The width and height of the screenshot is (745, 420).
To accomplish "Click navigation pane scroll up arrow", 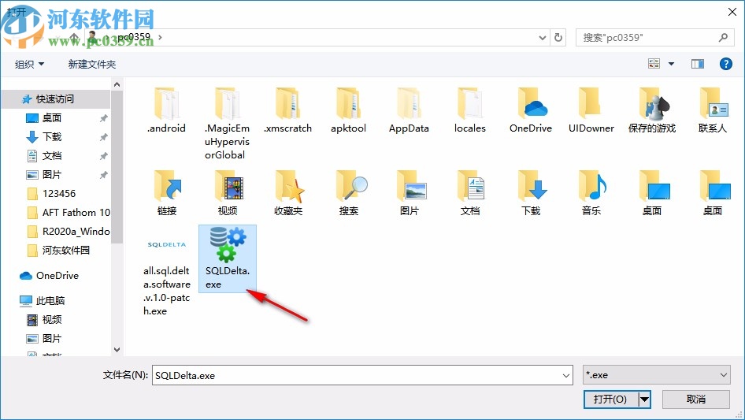I will [117, 84].
